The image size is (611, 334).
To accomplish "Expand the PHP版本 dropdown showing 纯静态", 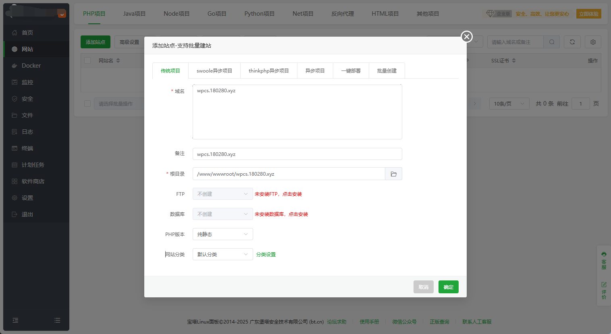I will [222, 234].
